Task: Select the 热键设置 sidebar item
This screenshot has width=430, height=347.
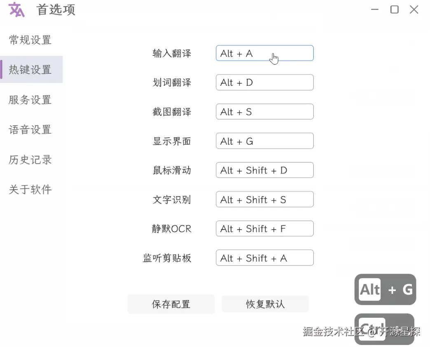Action: point(30,70)
